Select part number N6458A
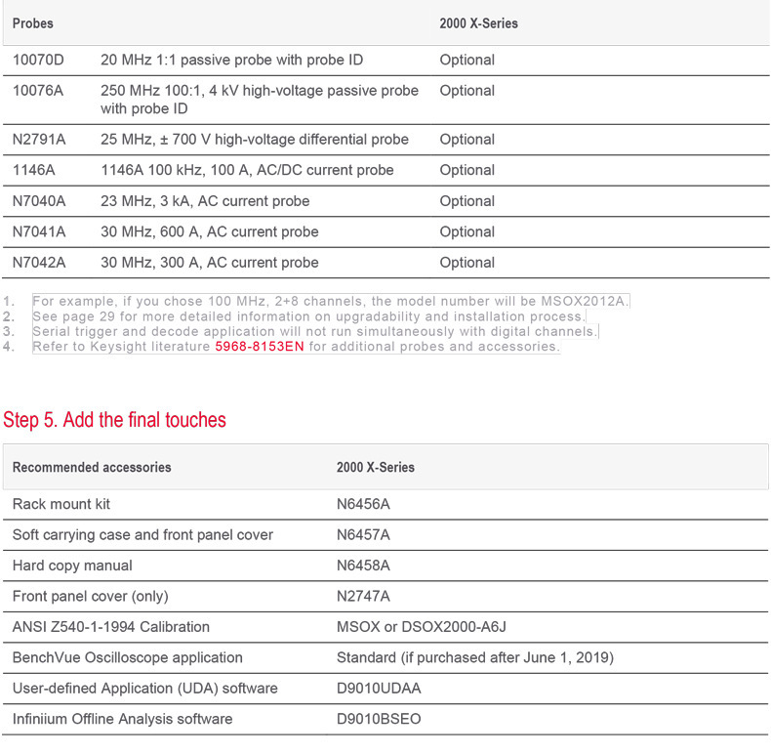This screenshot has width=771, height=754. tap(363, 565)
